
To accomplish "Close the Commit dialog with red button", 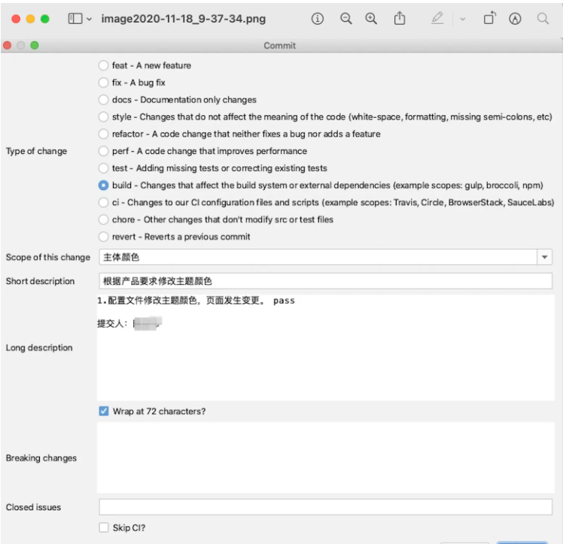I will click(8, 45).
